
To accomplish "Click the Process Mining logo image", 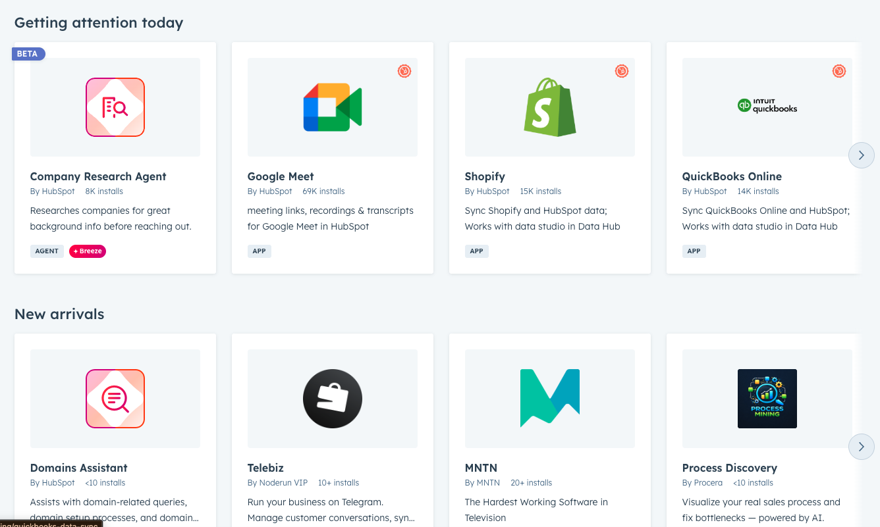I will click(x=767, y=399).
